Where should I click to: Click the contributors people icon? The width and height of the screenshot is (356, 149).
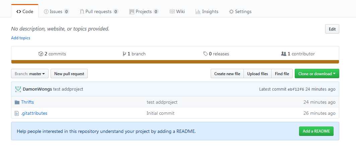[x=284, y=54]
